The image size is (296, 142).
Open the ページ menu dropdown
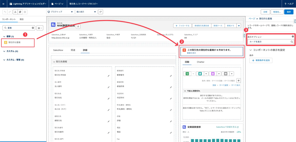coord(57,4)
